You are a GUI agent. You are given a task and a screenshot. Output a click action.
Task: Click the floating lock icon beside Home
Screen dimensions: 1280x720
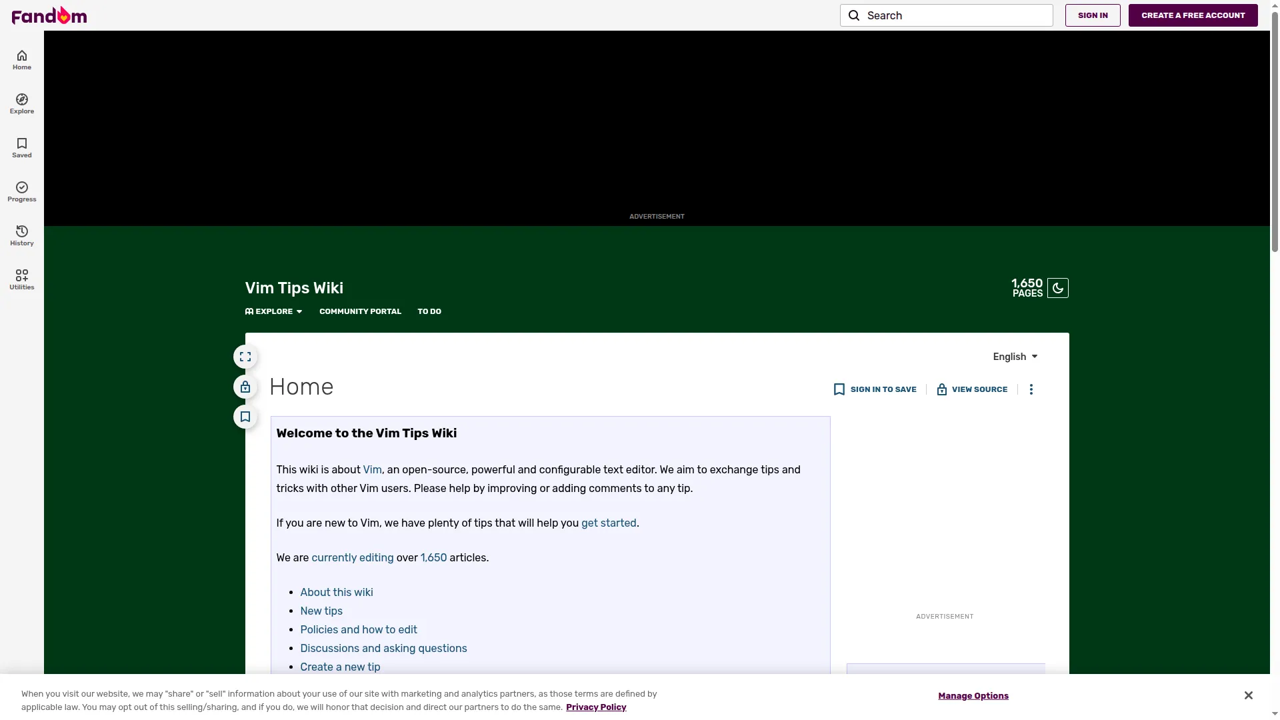(x=245, y=387)
